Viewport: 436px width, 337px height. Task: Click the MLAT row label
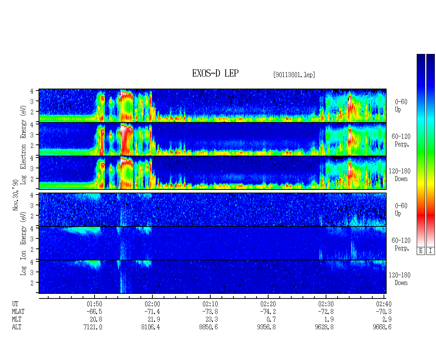(18, 312)
